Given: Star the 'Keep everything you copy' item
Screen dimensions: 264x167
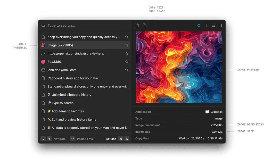Looking at the screenshot, I should point(127,37).
